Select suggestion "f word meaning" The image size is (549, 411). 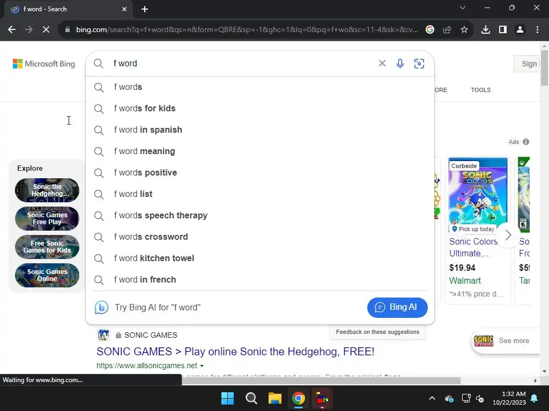(260, 151)
